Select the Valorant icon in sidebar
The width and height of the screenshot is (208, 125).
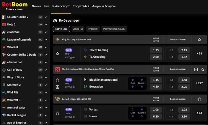[4, 47]
